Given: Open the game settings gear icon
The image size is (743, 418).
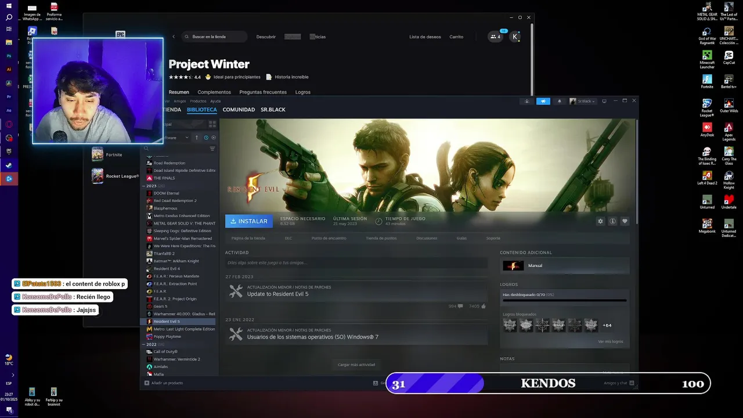Looking at the screenshot, I should point(600,221).
